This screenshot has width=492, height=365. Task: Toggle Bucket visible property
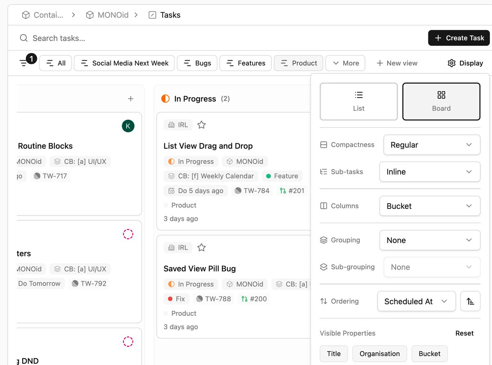(x=430, y=354)
